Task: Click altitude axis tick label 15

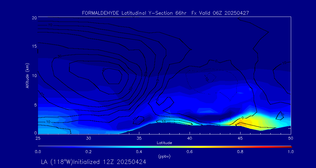Action: point(34,46)
